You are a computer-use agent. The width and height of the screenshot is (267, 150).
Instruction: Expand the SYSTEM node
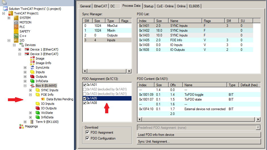9,18
